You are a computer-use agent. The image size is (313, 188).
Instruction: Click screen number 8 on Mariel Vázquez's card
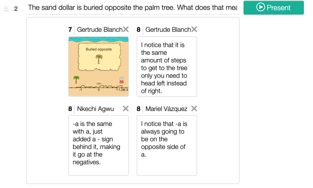(x=138, y=109)
